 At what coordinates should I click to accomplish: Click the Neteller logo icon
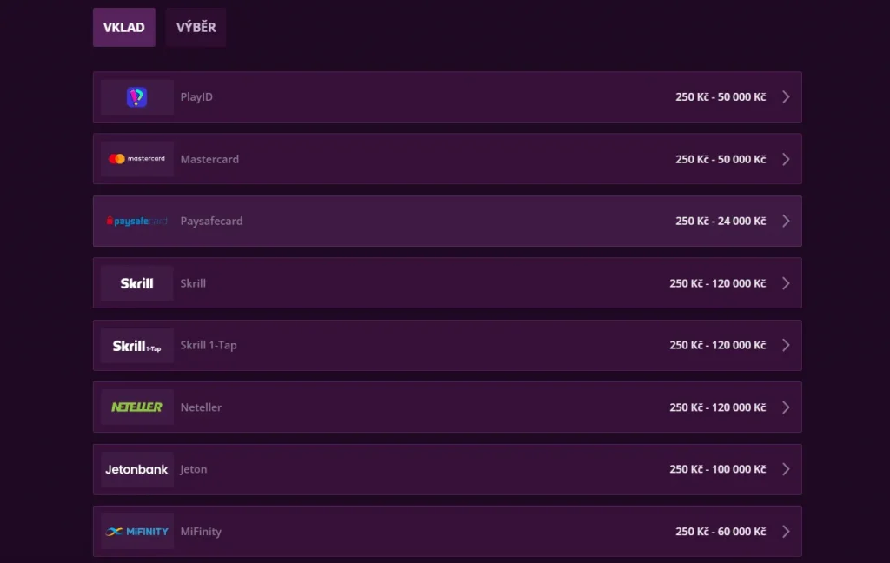click(x=136, y=407)
